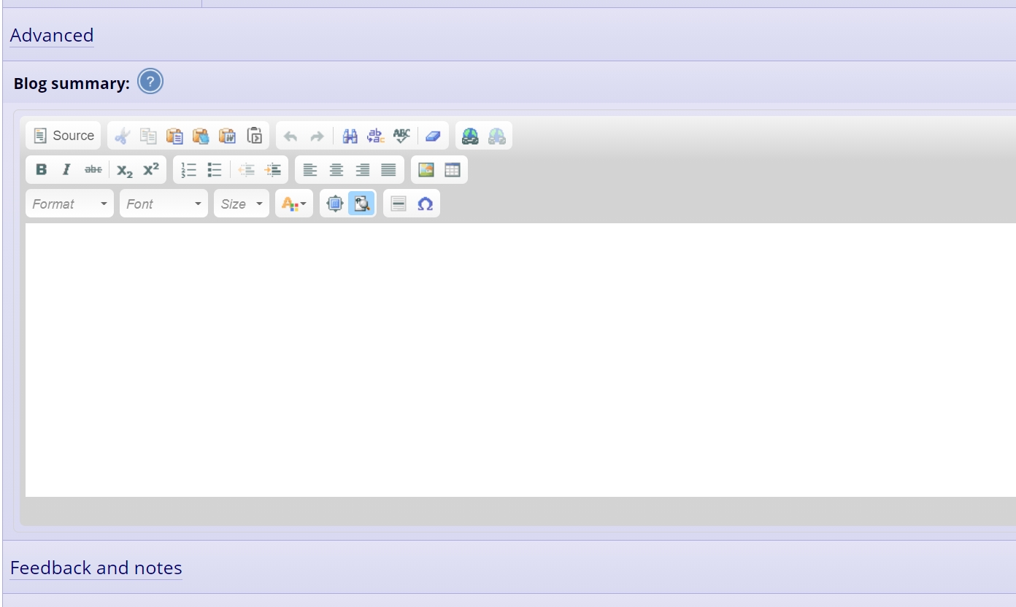Toggle the Show Blocks button
1016x607 pixels.
(x=362, y=204)
